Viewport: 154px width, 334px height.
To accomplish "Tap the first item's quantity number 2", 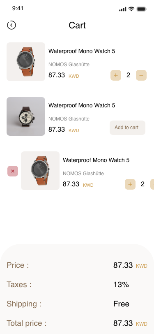I will [x=128, y=75].
